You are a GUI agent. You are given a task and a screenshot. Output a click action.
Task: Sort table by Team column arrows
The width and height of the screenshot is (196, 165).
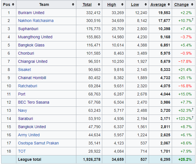pyautogui.click(x=73, y=5)
